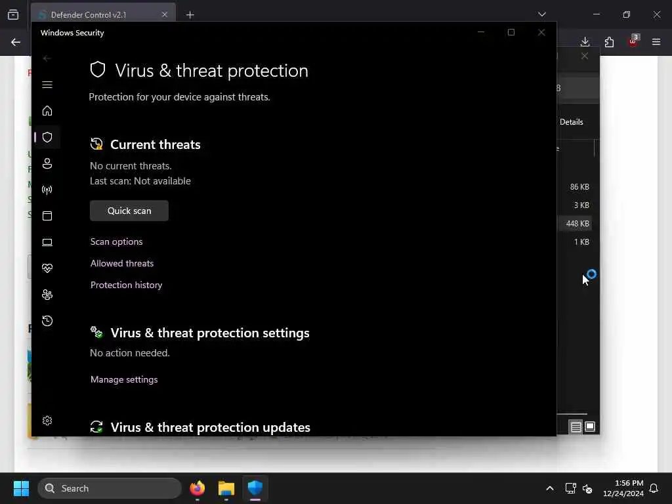Open a new Firefox tab
The width and height of the screenshot is (672, 504).
[190, 15]
